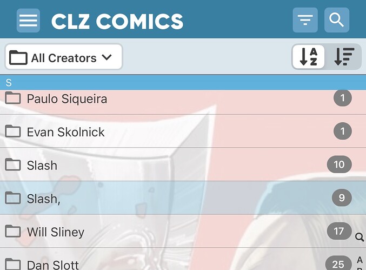Open the filter options icon
This screenshot has width=366, height=270.
[305, 21]
